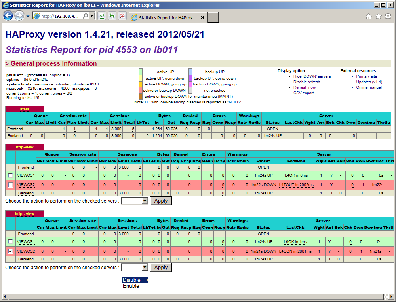
Task: Stop loading with the red X icon
Action: [x=122, y=16]
